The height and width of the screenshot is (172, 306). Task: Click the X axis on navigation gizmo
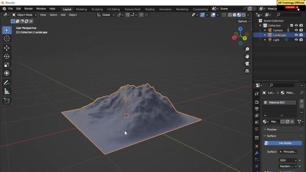[234, 38]
